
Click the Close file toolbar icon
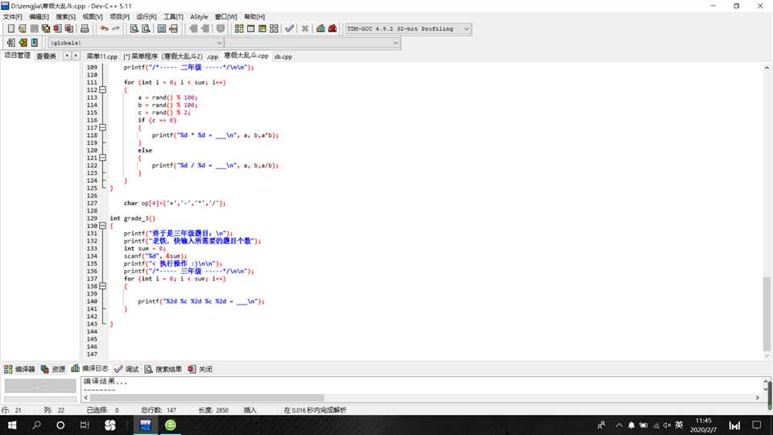click(x=58, y=29)
